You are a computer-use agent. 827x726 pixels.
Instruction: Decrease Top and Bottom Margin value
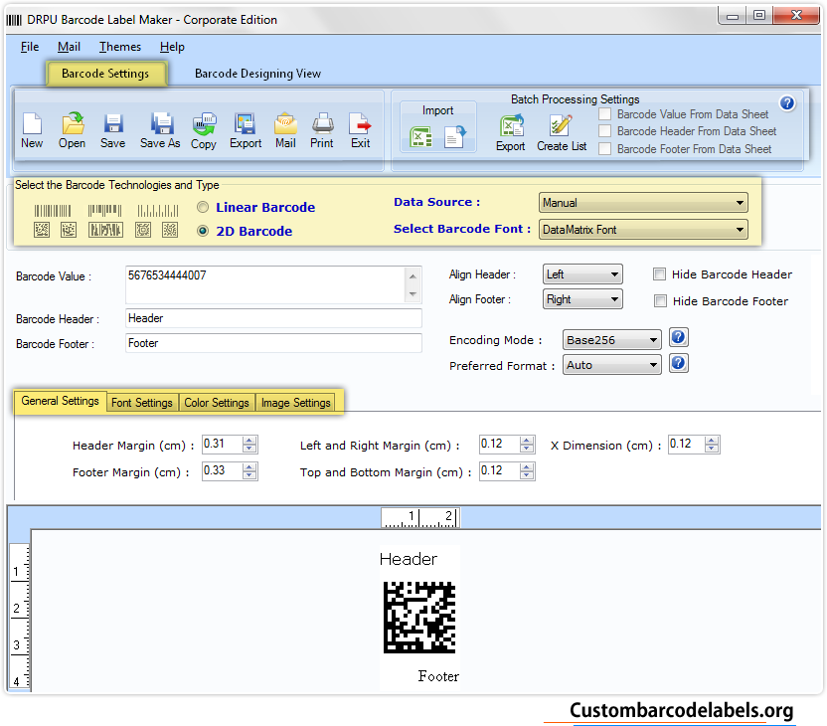(527, 474)
